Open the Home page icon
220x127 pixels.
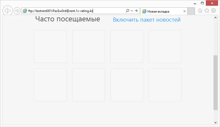tap(200, 11)
